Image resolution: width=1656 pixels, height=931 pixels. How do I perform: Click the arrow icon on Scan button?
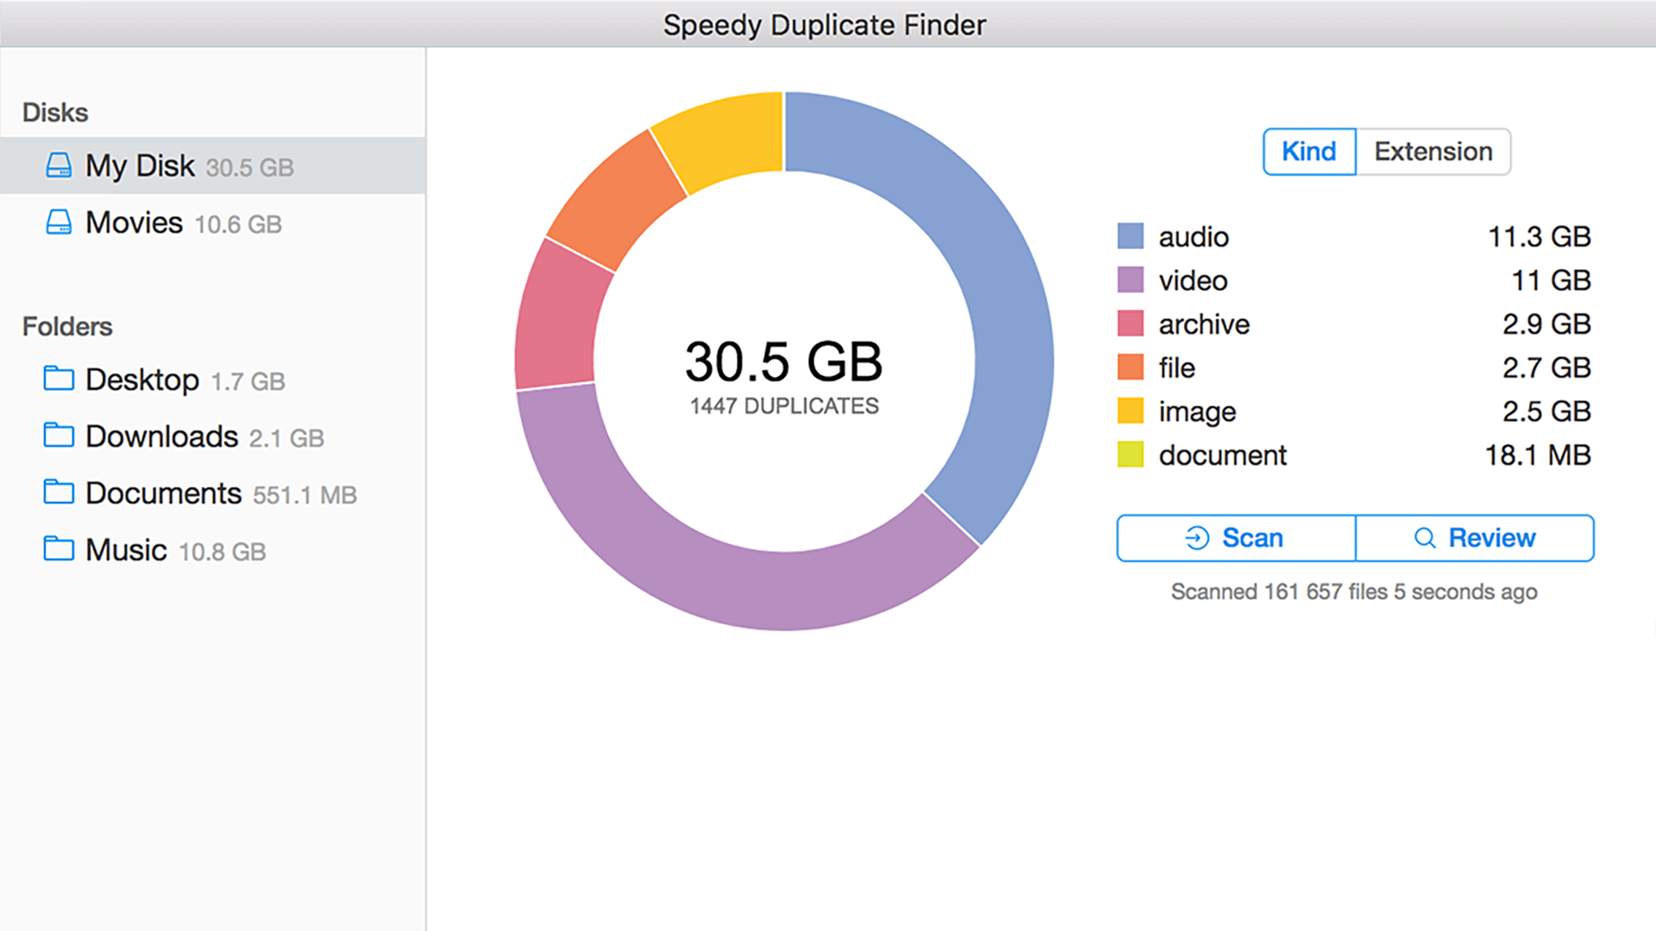tap(1197, 538)
